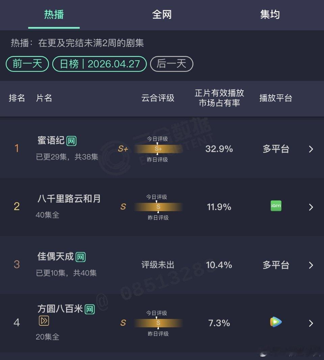This screenshot has width=324, height=360.
Task: Switch to the 集均 tab
Action: point(270,14)
